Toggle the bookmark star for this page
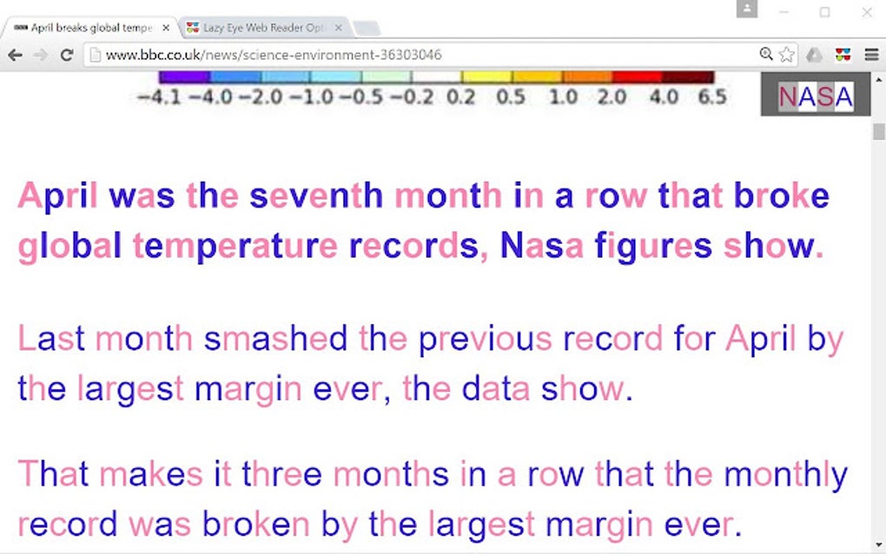Image resolution: width=886 pixels, height=554 pixels. 787,54
